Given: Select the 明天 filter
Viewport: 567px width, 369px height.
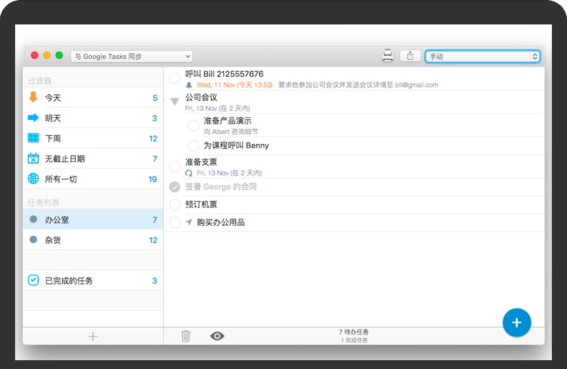Looking at the screenshot, I should point(53,118).
